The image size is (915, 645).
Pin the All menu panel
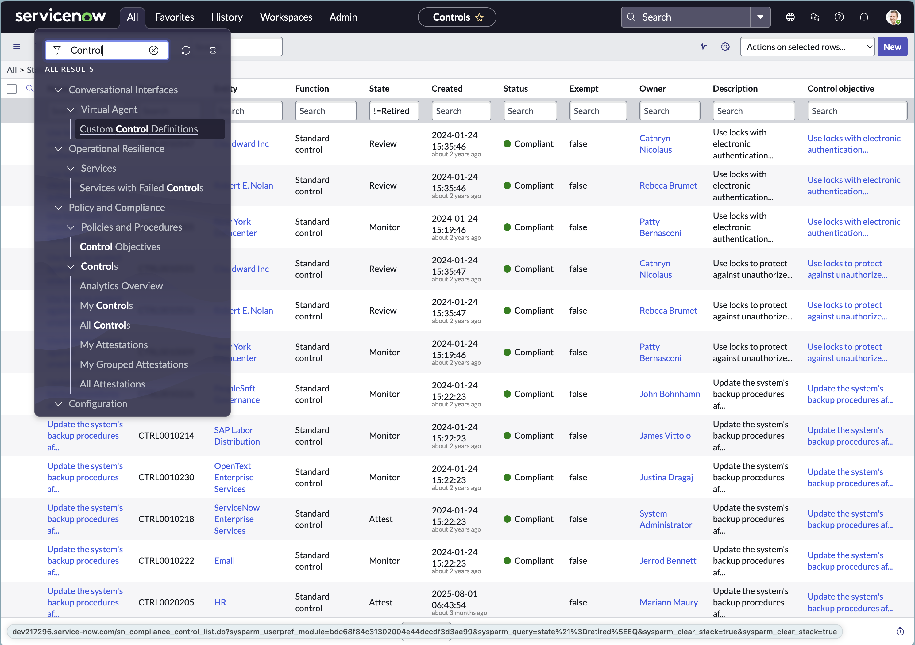click(213, 50)
